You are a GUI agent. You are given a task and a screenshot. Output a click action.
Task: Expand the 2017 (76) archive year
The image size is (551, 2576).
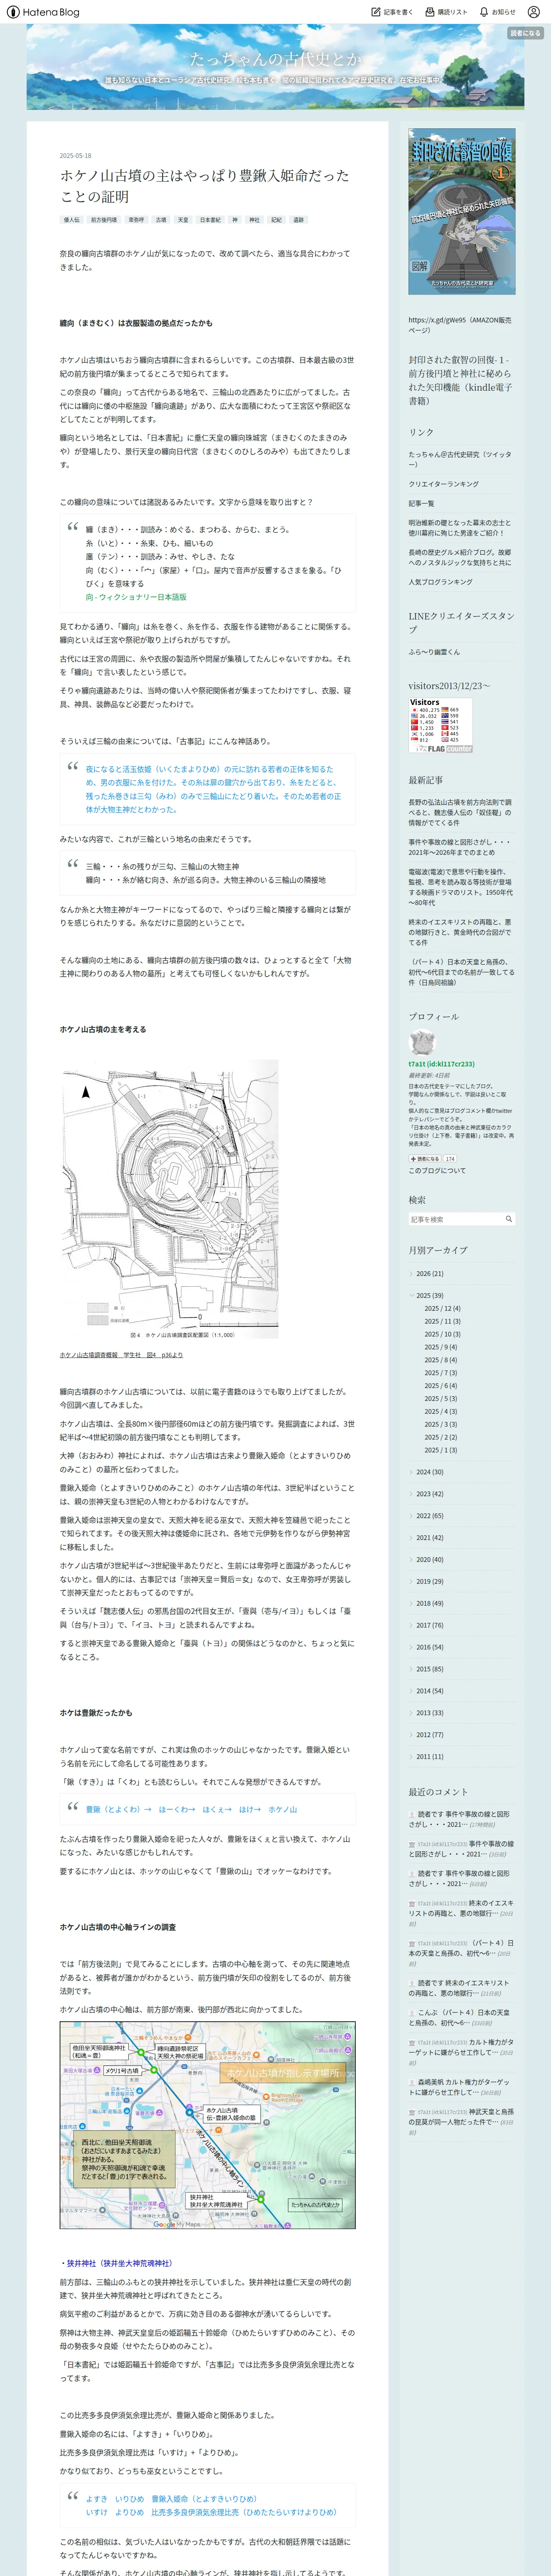411,1626
